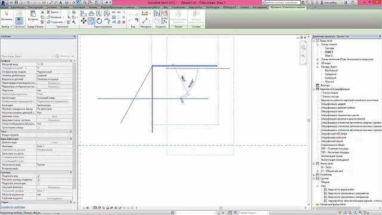382x215 pixels.
Task: Select the Text tool icon in quick access toolbar
Action: pyautogui.click(x=61, y=2)
